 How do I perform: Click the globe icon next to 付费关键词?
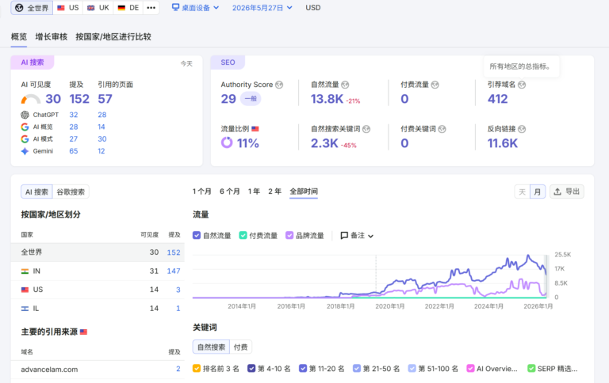[442, 129]
